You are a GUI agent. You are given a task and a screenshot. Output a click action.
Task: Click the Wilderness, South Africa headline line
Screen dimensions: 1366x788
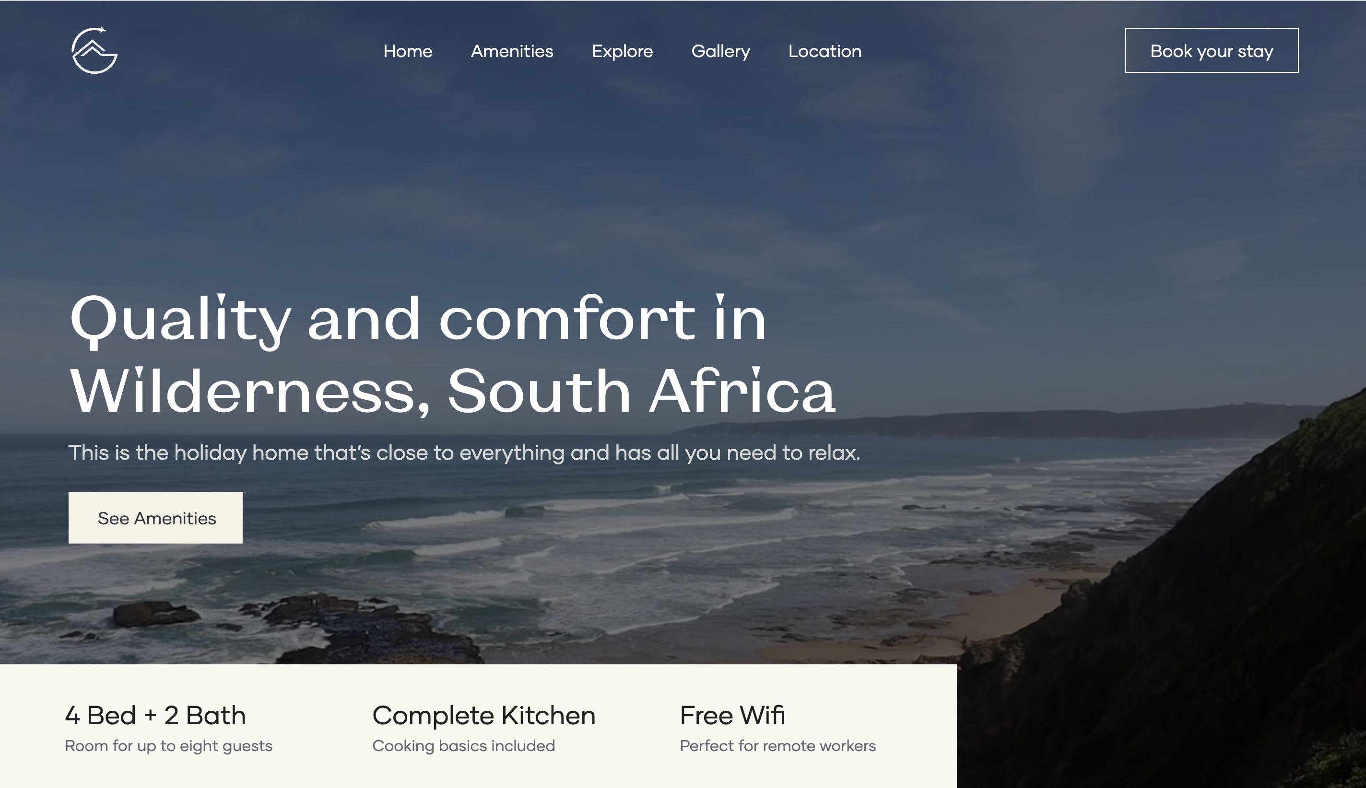(x=453, y=391)
